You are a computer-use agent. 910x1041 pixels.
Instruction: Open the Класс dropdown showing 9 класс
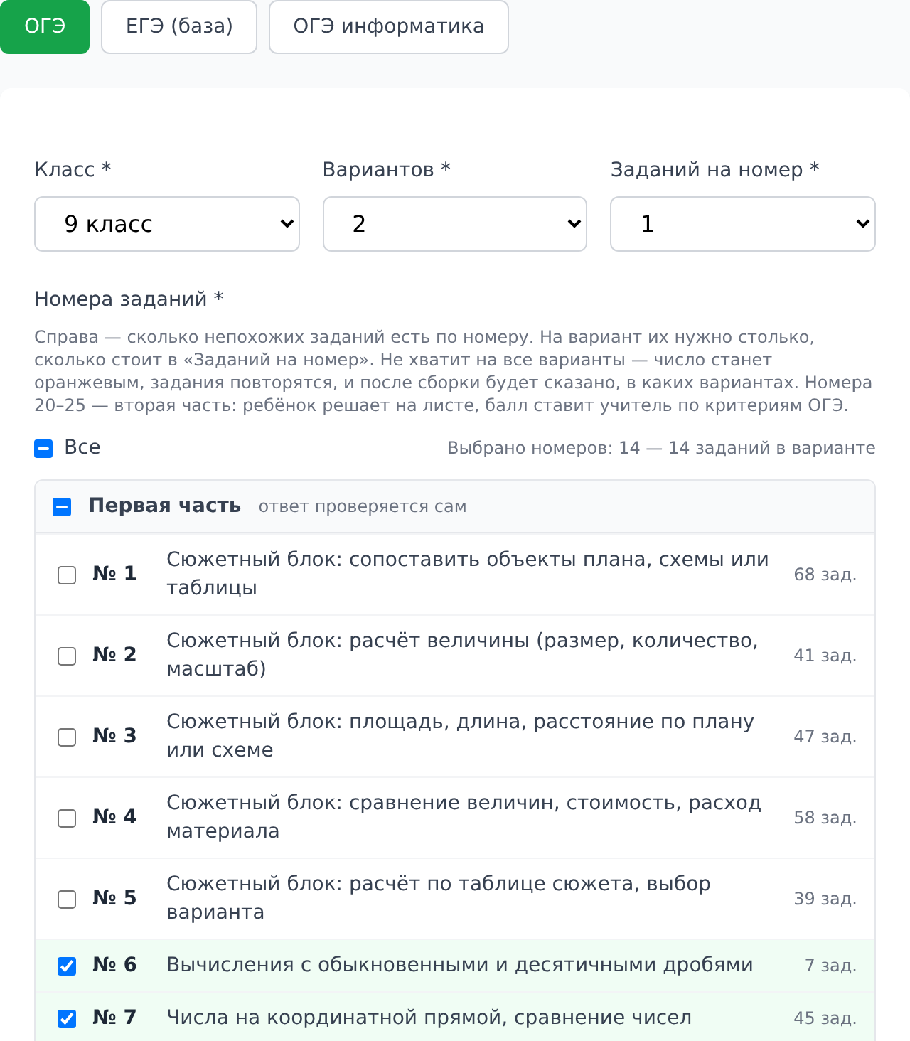click(x=167, y=224)
